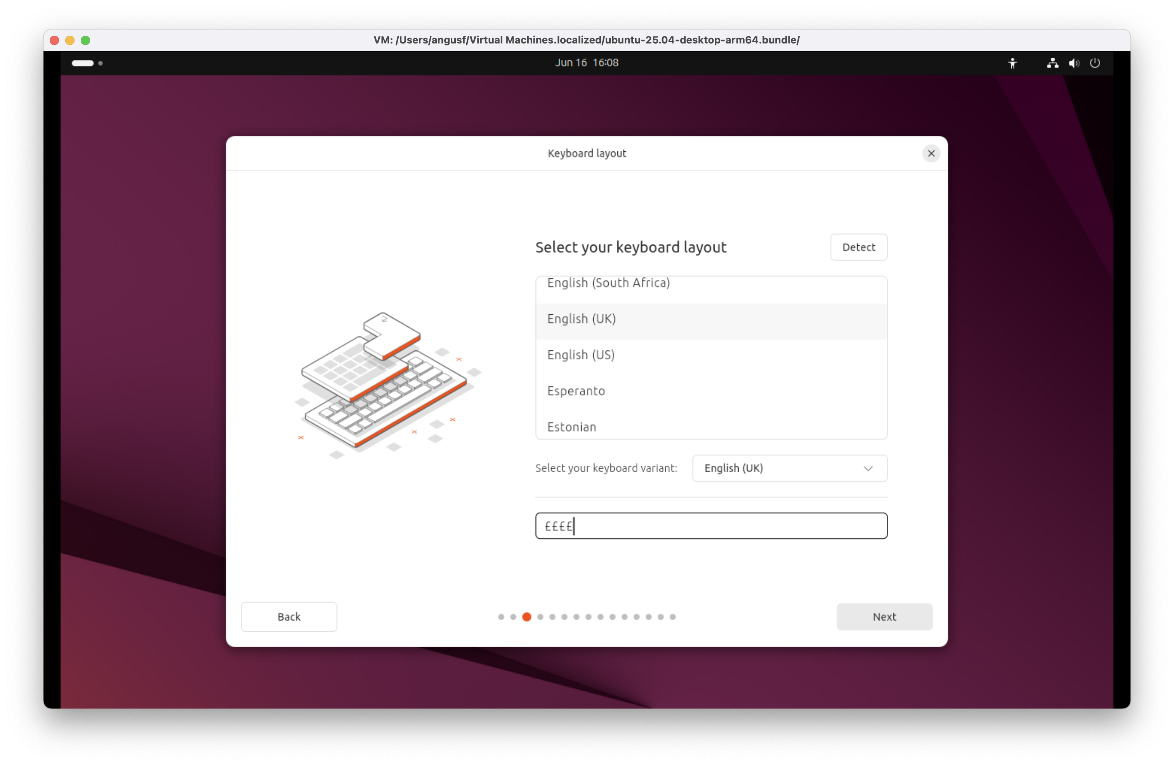
Task: Open the network settings icon in the top bar
Action: [x=1052, y=63]
